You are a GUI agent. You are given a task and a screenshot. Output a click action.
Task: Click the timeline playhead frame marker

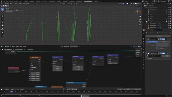click(12, 91)
